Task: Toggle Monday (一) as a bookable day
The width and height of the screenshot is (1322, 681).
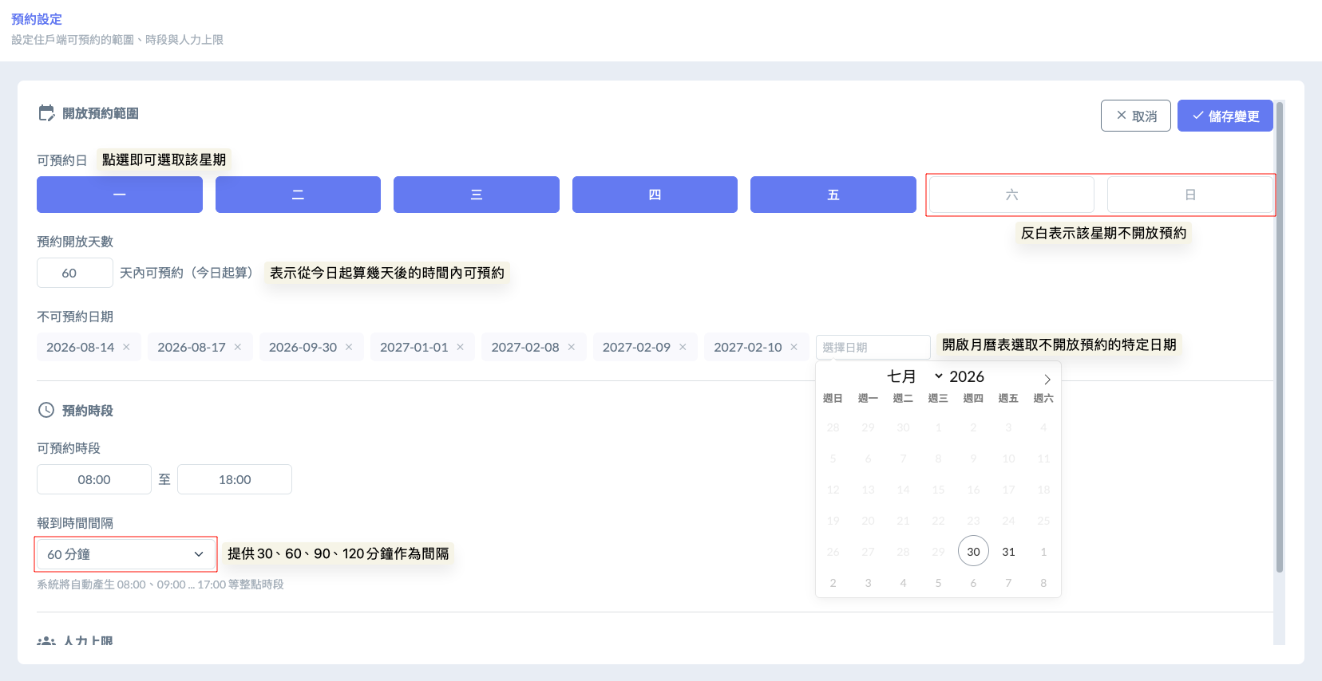Action: (120, 195)
